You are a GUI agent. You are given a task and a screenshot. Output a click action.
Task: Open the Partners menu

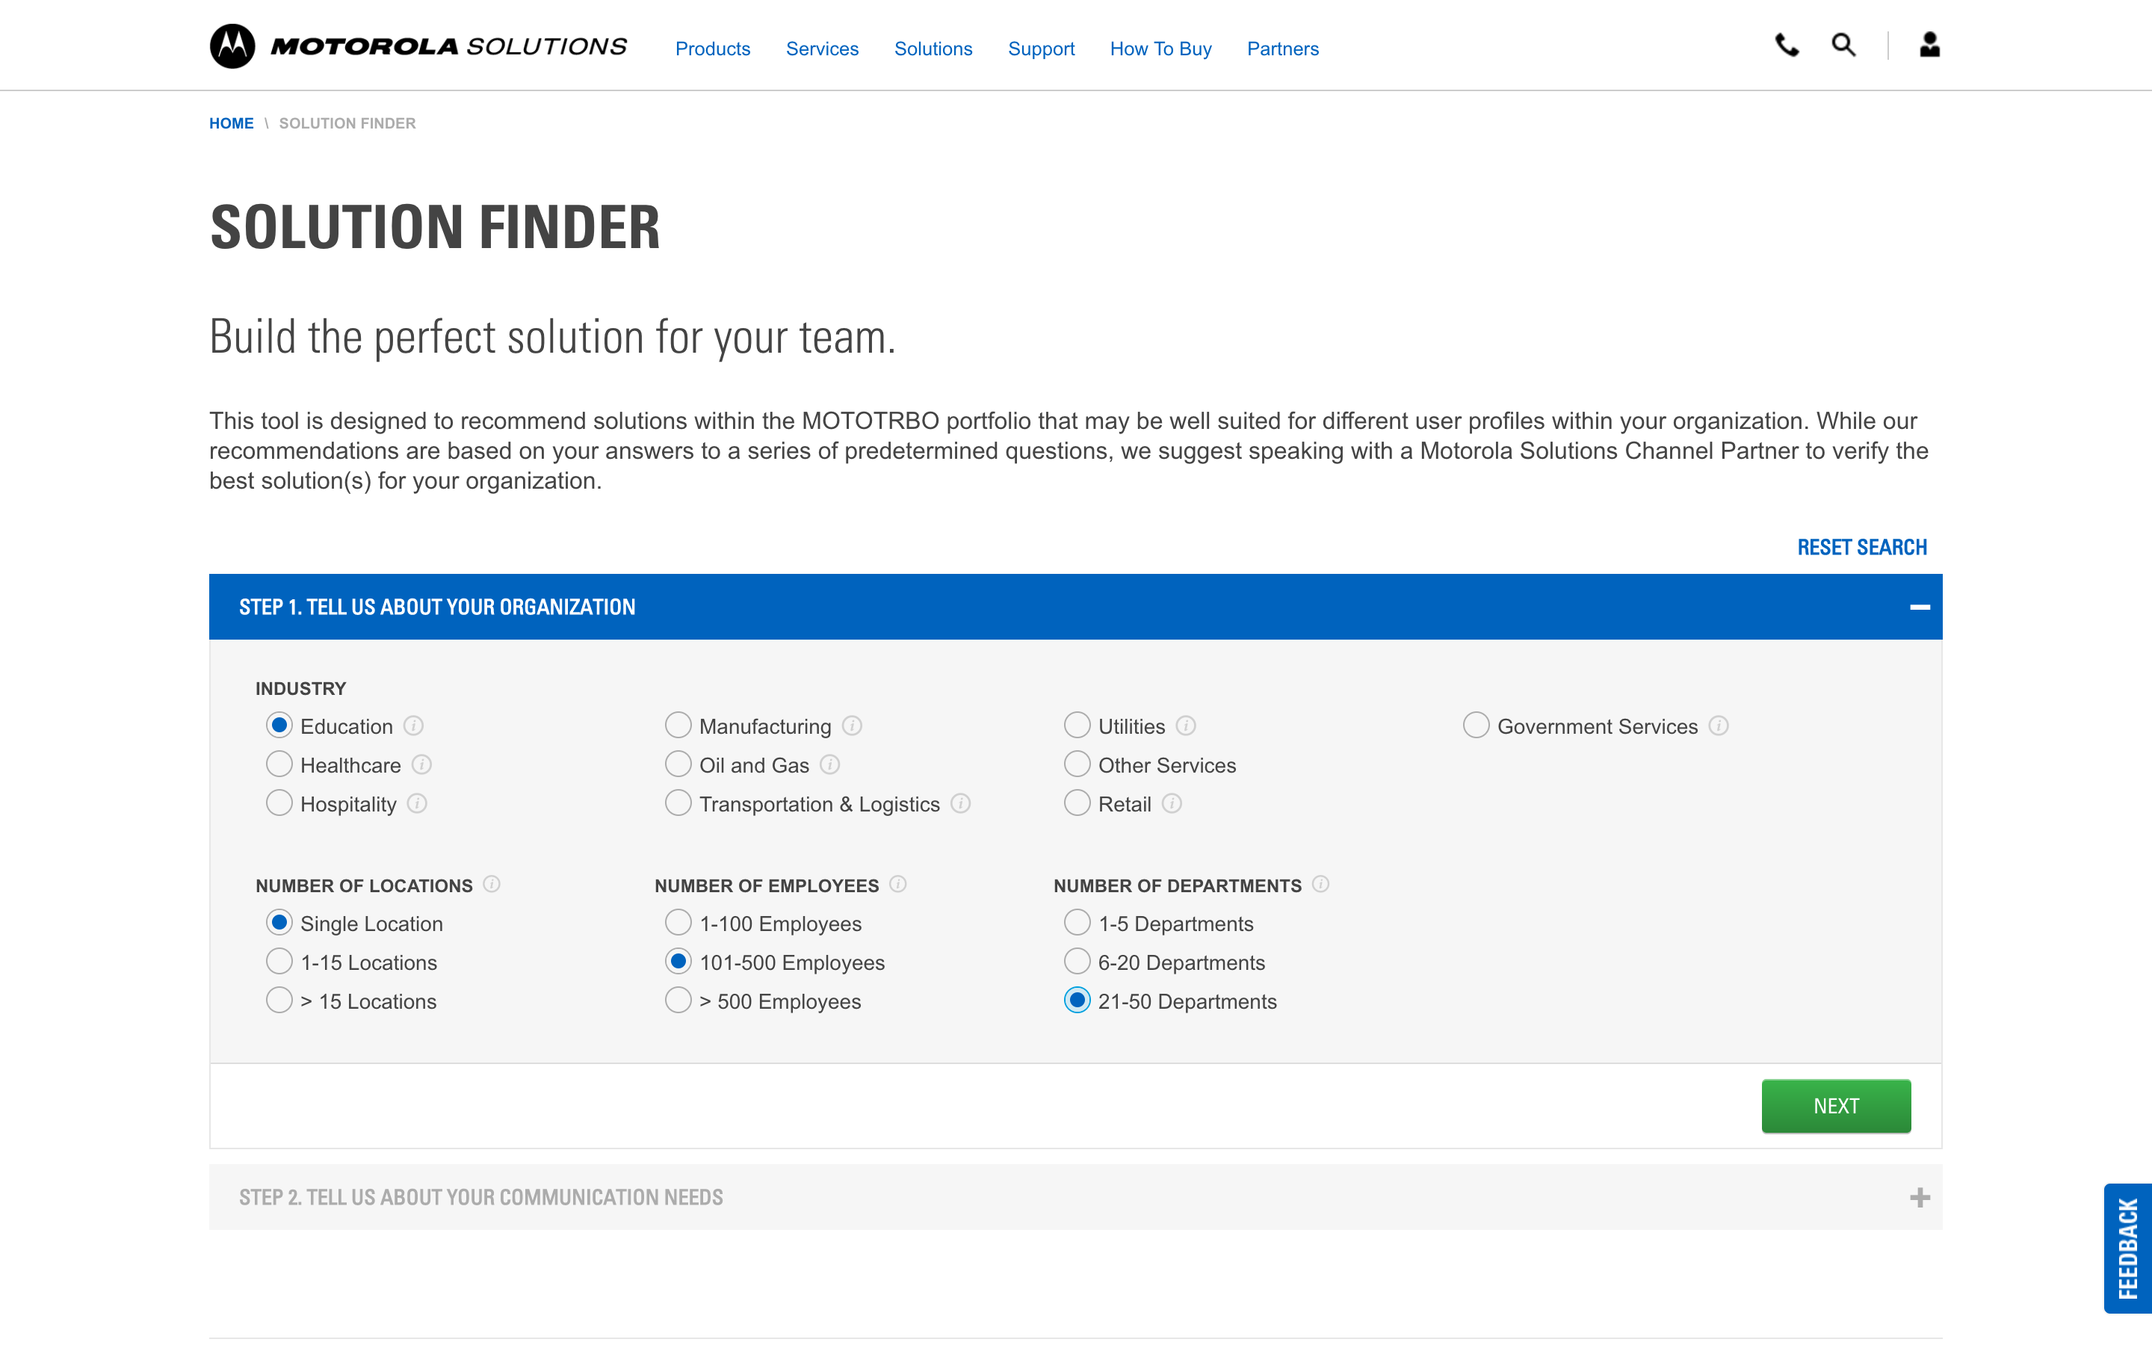(x=1282, y=49)
